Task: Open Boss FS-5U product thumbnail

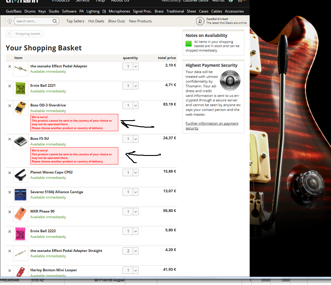Action: [21, 141]
